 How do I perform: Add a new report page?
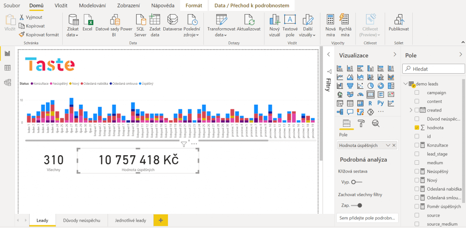point(160,220)
